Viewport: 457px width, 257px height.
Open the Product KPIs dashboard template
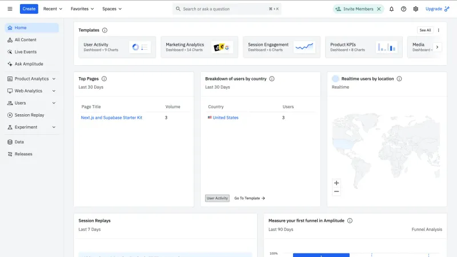364,47
